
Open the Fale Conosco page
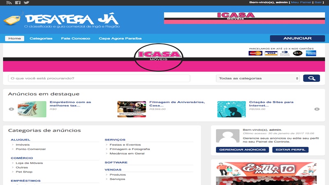(x=75, y=38)
